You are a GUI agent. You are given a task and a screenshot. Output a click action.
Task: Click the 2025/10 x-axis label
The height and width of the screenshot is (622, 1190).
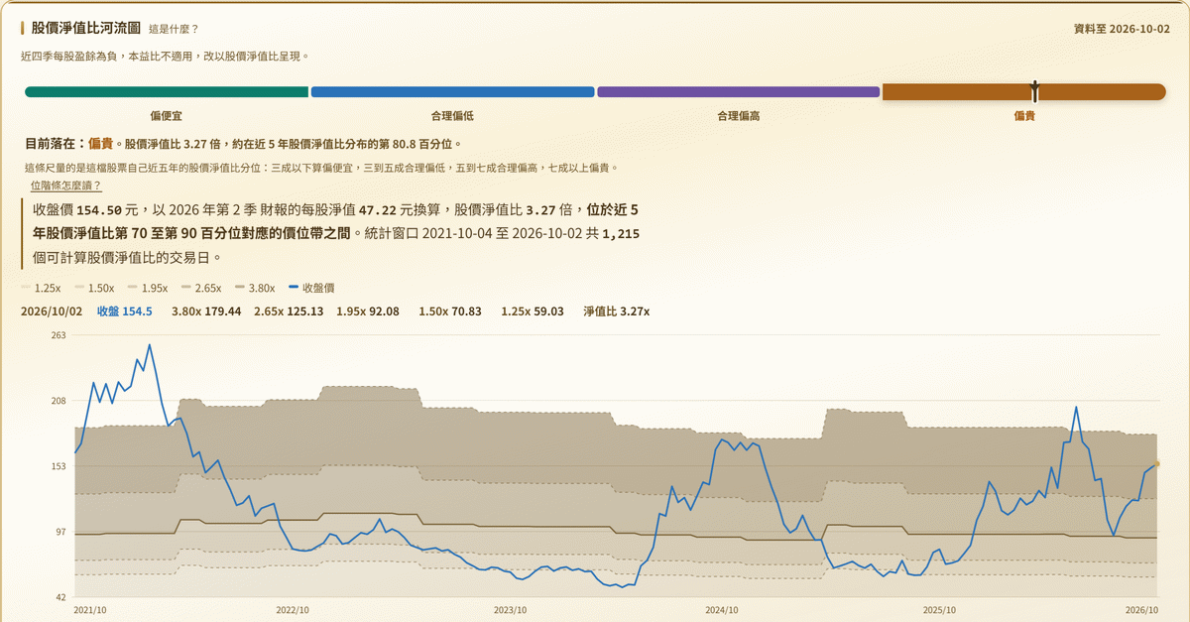(939, 610)
